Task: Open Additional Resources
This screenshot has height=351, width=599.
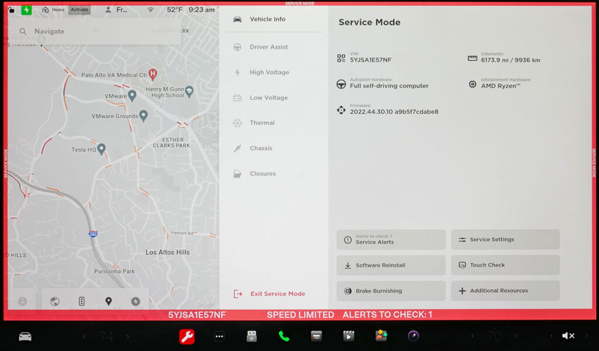Action: click(x=505, y=291)
